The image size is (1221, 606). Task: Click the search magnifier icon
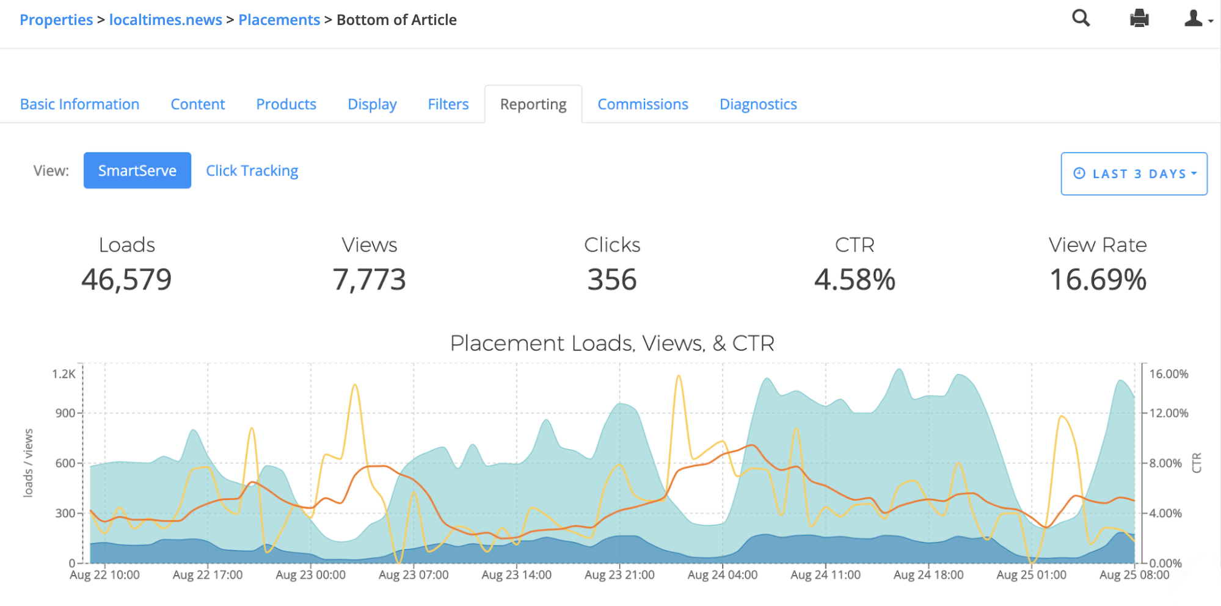coord(1081,18)
